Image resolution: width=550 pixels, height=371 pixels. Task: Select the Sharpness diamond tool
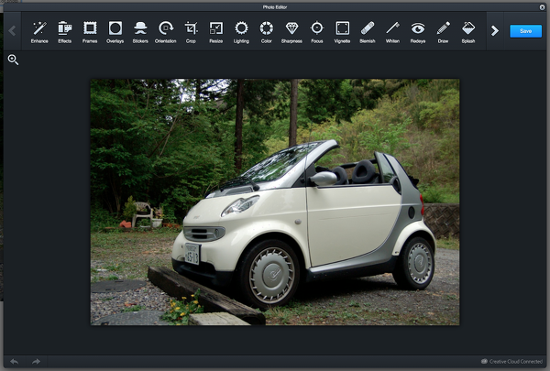(x=291, y=32)
